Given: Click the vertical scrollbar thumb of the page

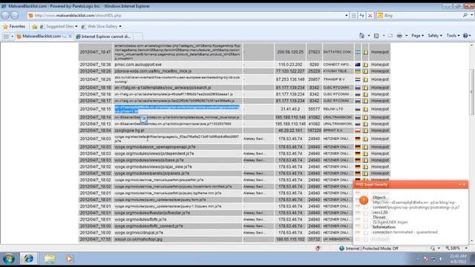Looking at the screenshot, I should click(x=471, y=92).
